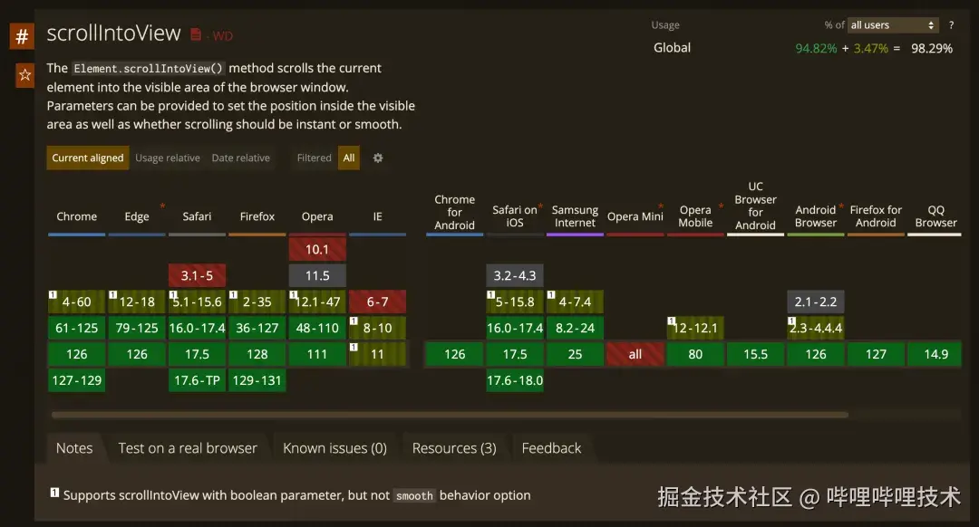Click Chrome 127-129 cell
Screen dimensions: 979x527
(x=77, y=380)
